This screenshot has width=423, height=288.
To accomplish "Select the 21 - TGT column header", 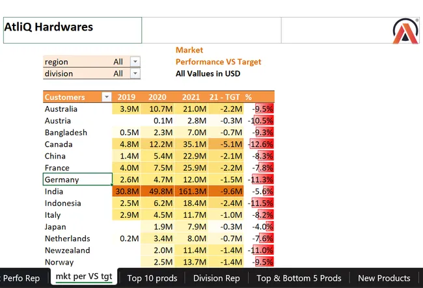I will click(x=225, y=97).
